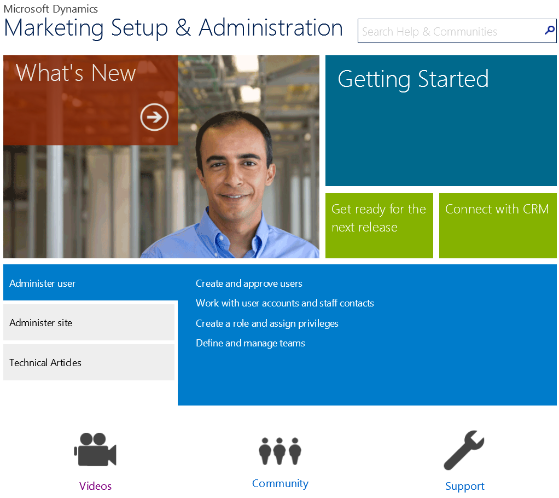The width and height of the screenshot is (559, 498).
Task: Go to the Videos link
Action: 95,486
